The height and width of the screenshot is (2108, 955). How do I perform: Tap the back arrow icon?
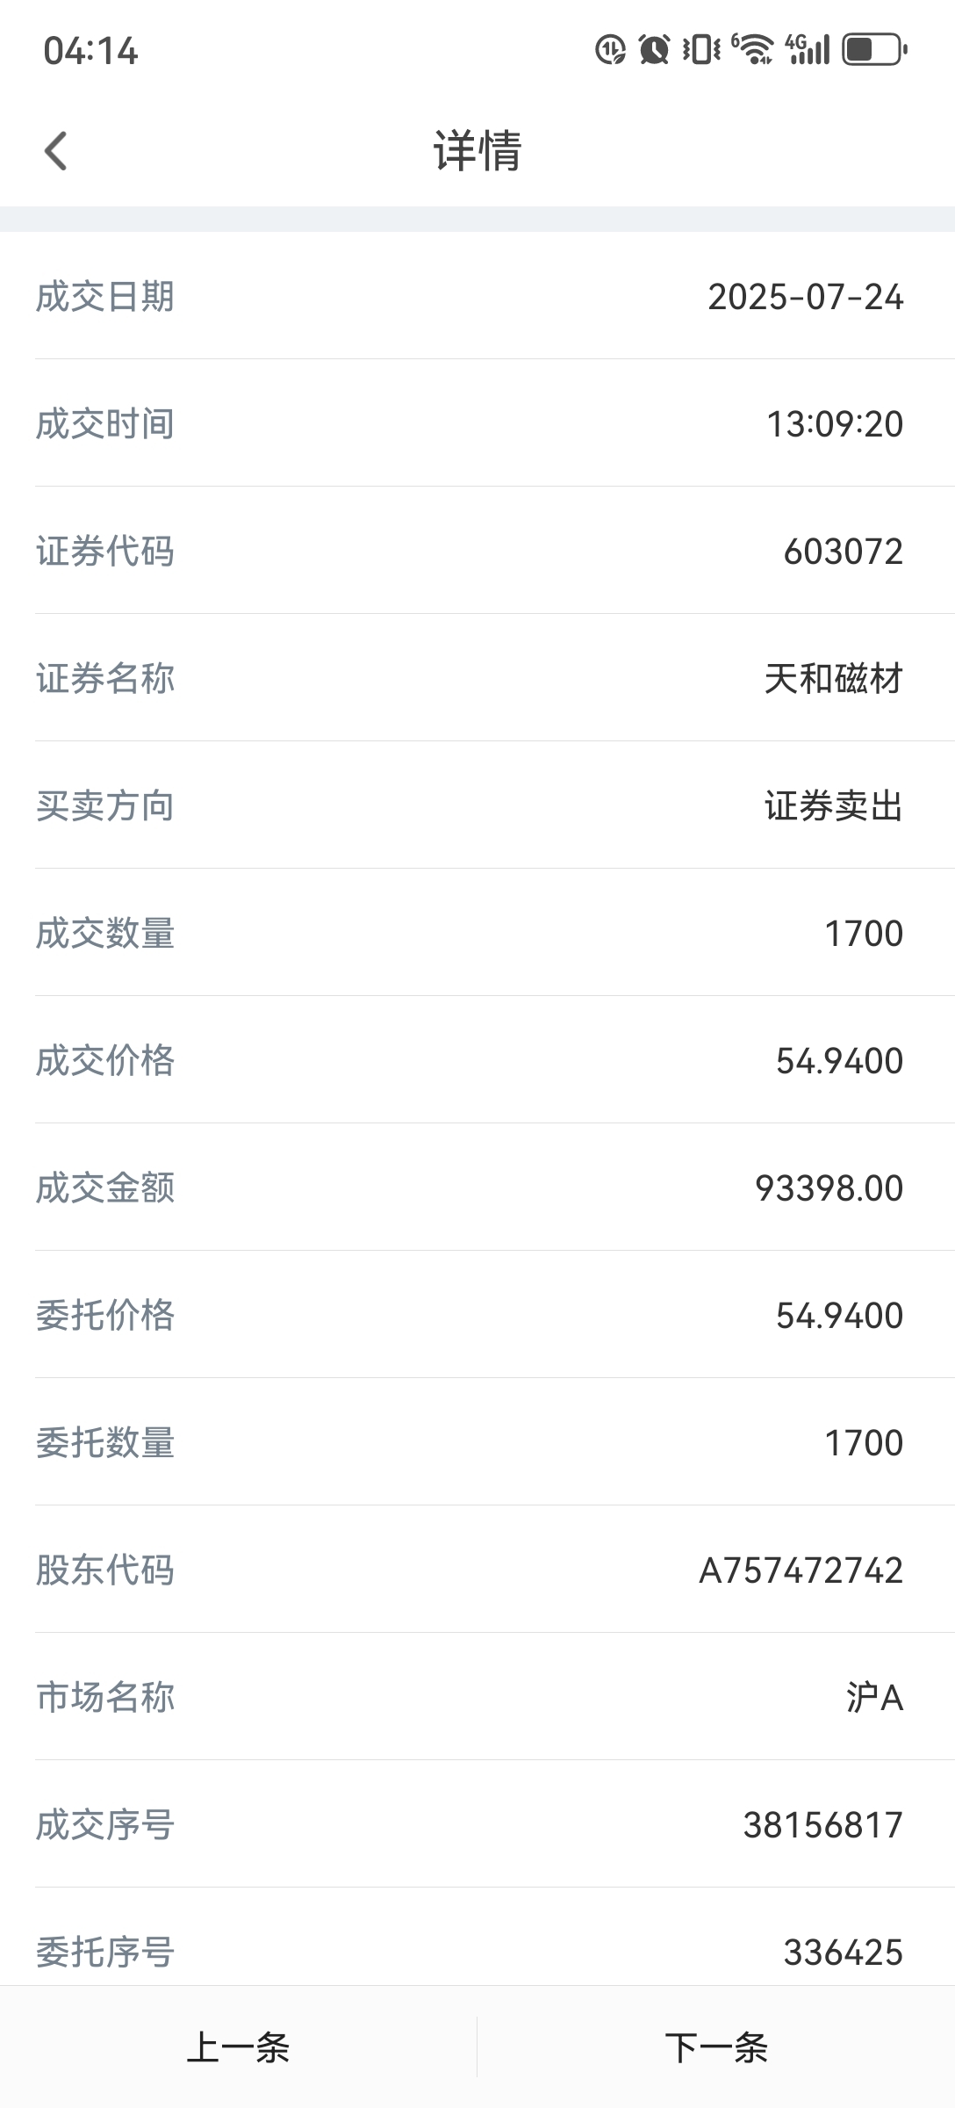(x=56, y=150)
